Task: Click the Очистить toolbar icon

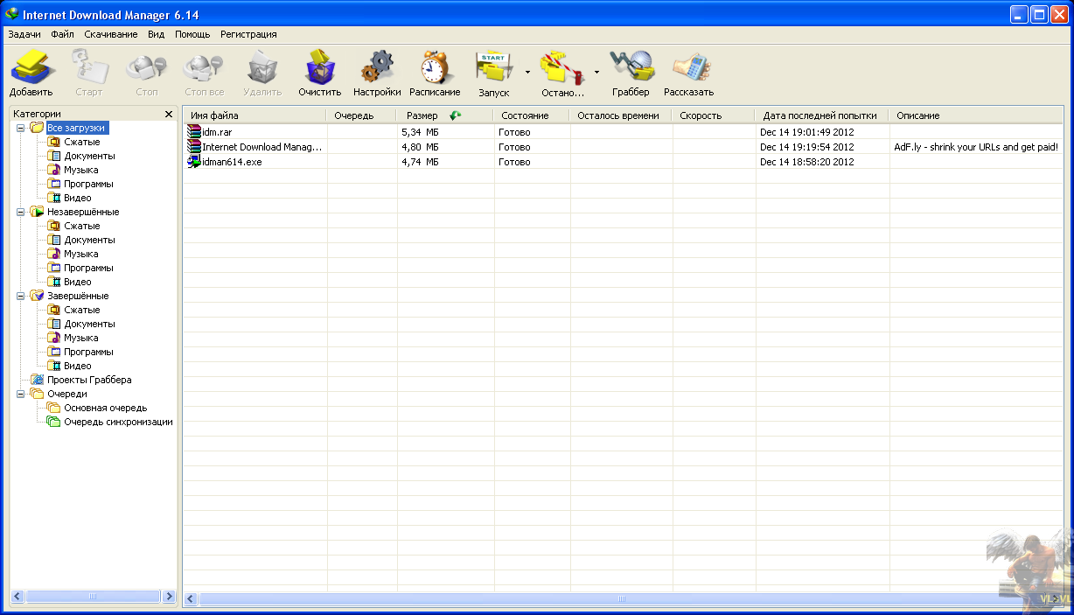Action: pyautogui.click(x=319, y=68)
